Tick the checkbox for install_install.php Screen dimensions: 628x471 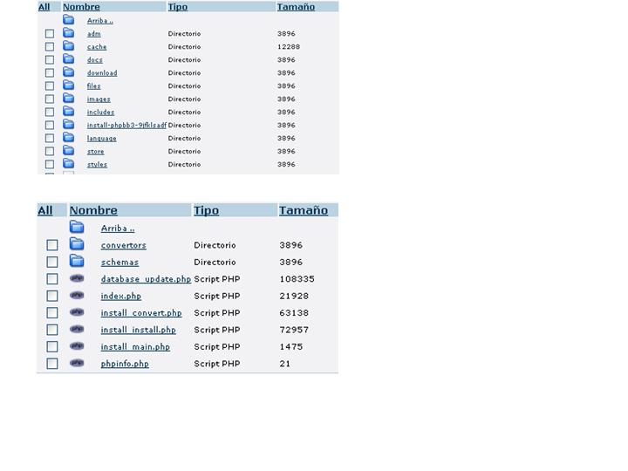click(x=52, y=330)
